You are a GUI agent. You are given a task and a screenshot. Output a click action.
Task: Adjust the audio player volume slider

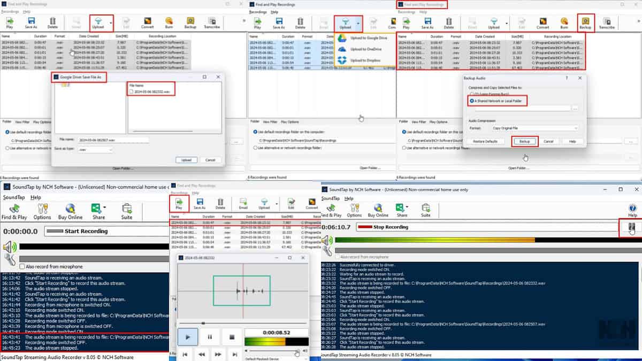[297, 352]
